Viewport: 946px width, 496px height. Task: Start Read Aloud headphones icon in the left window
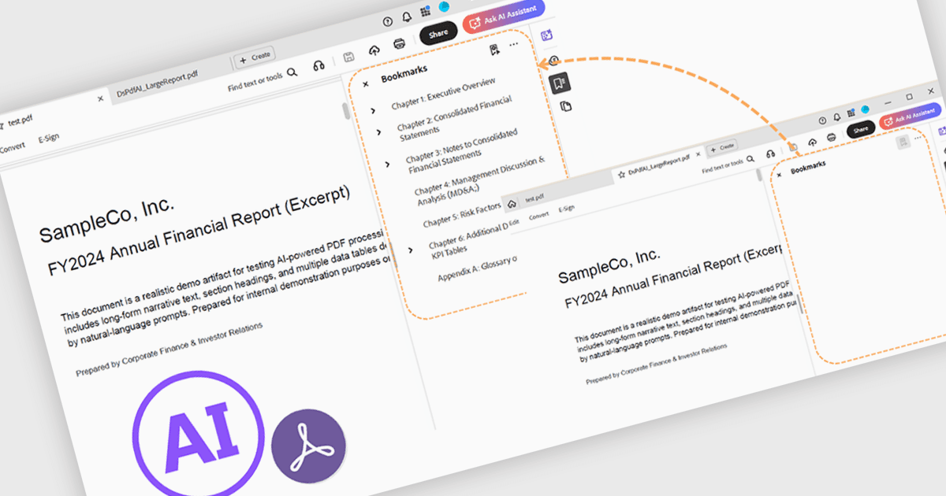(x=319, y=65)
